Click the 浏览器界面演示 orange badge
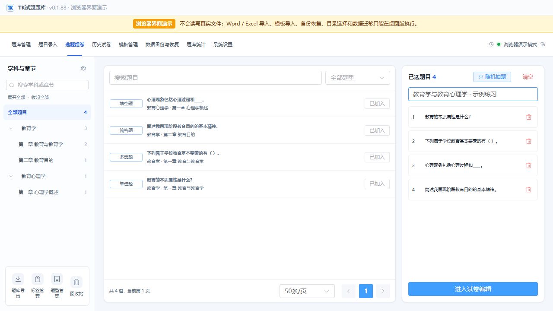The height and width of the screenshot is (311, 553). click(x=154, y=24)
